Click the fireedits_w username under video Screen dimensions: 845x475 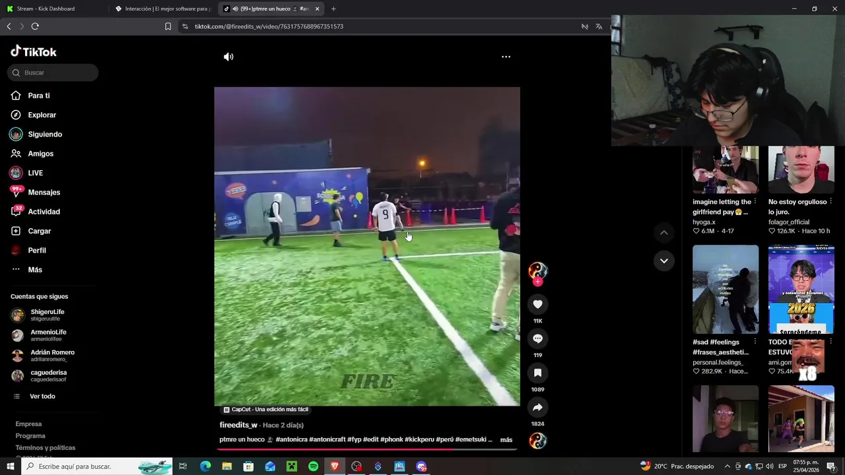[238, 425]
